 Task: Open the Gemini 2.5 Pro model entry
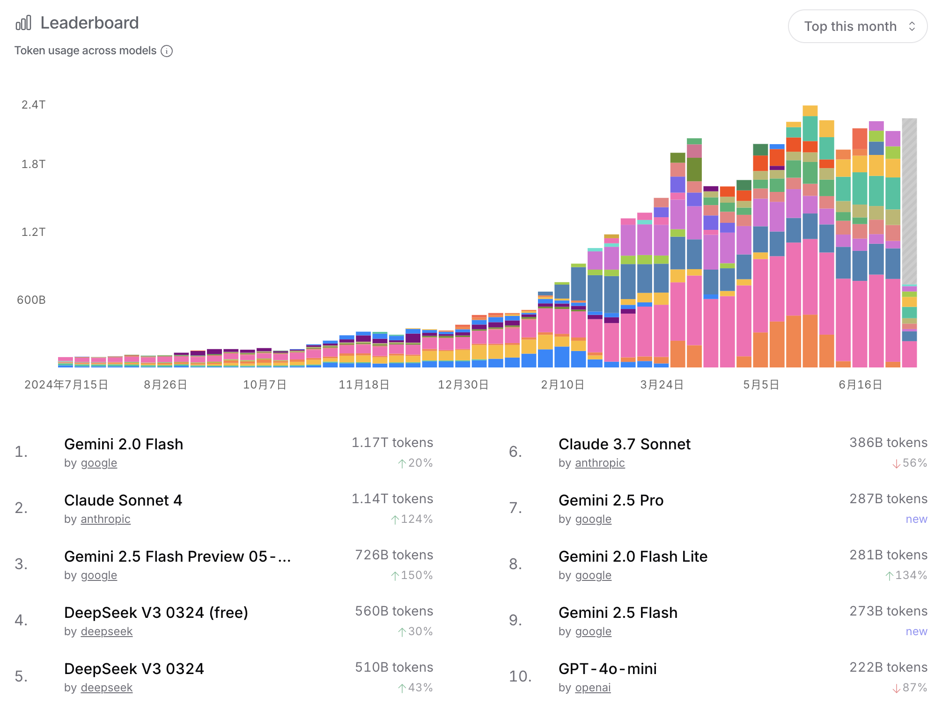click(611, 500)
